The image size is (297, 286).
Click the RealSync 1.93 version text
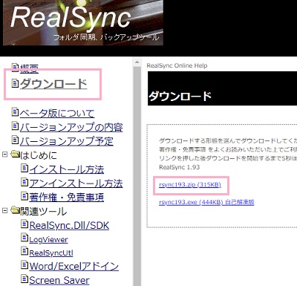180,167
